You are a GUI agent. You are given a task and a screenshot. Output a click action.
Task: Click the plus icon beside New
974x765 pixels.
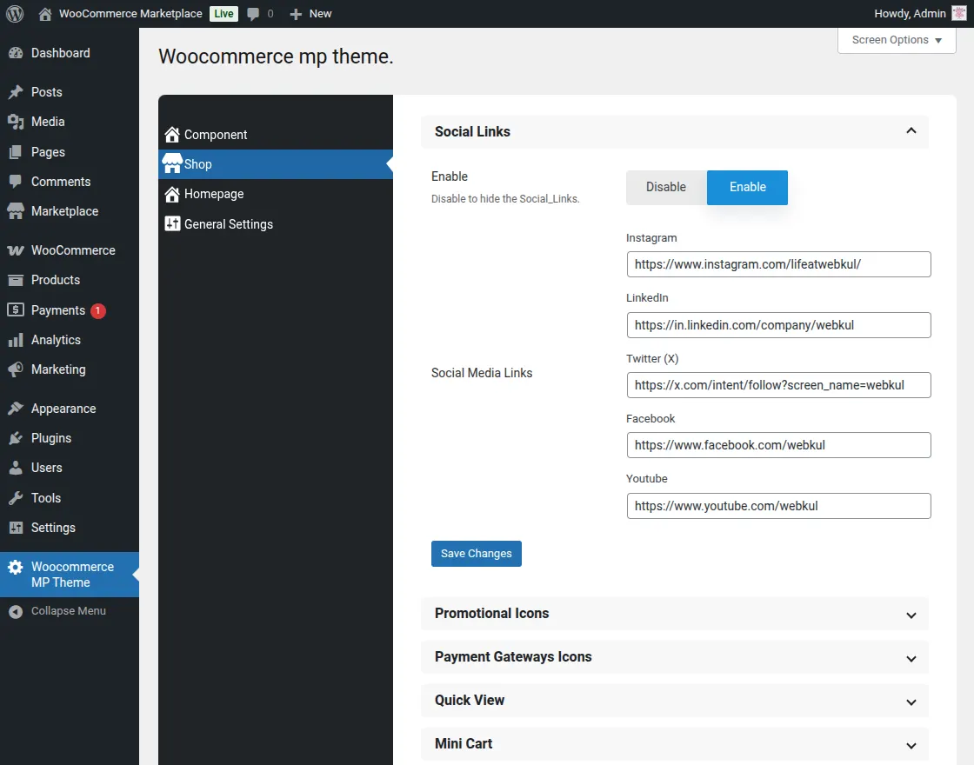point(296,14)
